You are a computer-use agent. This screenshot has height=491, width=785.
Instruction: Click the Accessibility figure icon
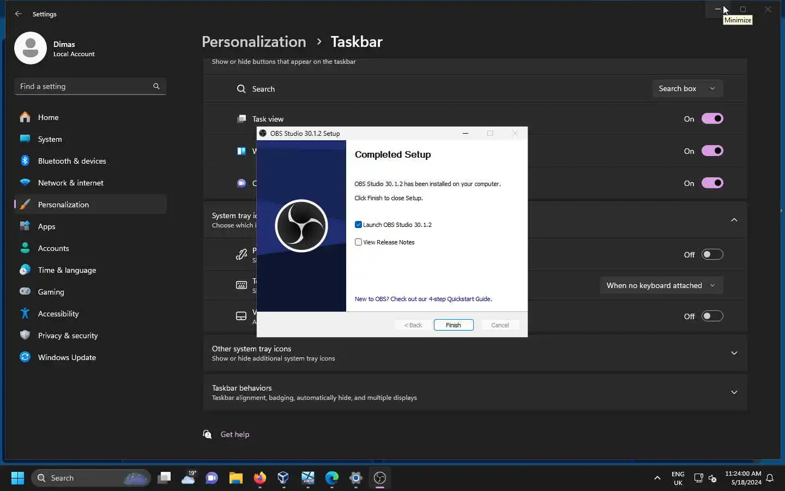pyautogui.click(x=25, y=314)
